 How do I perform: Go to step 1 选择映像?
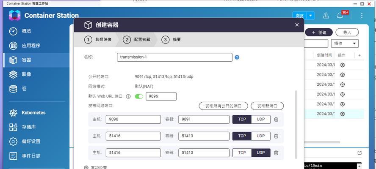click(98, 39)
